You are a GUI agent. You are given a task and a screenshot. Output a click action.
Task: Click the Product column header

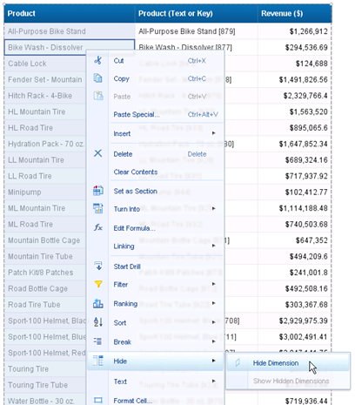[x=70, y=13]
